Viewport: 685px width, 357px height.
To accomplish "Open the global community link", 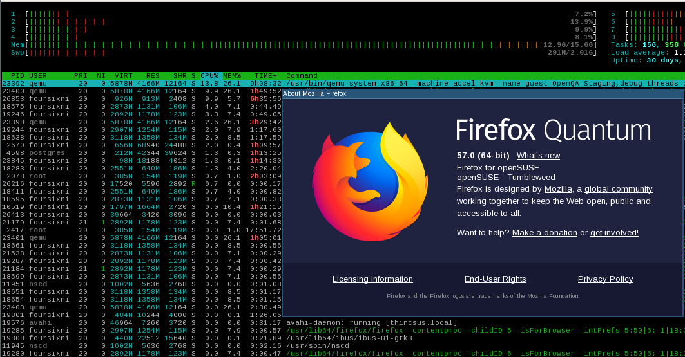I will (x=618, y=189).
